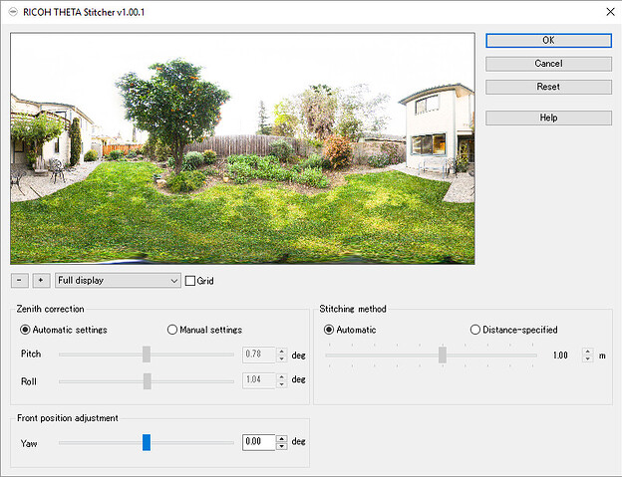Open Help for the stitcher
Screen dimensions: 622x477
(x=548, y=118)
